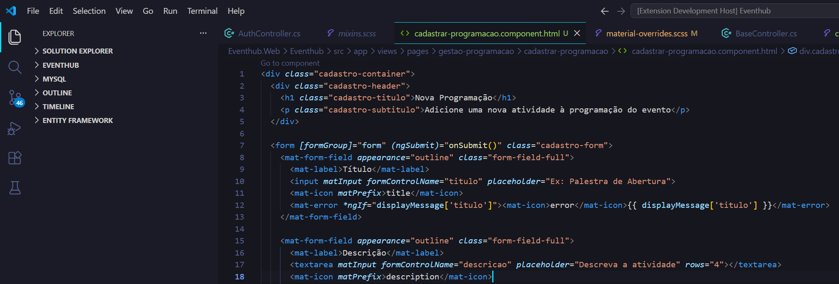
Task: Click the text "Nova Programação" on line 3
Action: (454, 98)
